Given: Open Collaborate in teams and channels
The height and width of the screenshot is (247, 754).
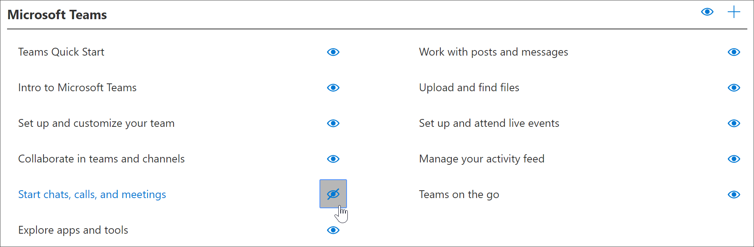Looking at the screenshot, I should click(101, 159).
